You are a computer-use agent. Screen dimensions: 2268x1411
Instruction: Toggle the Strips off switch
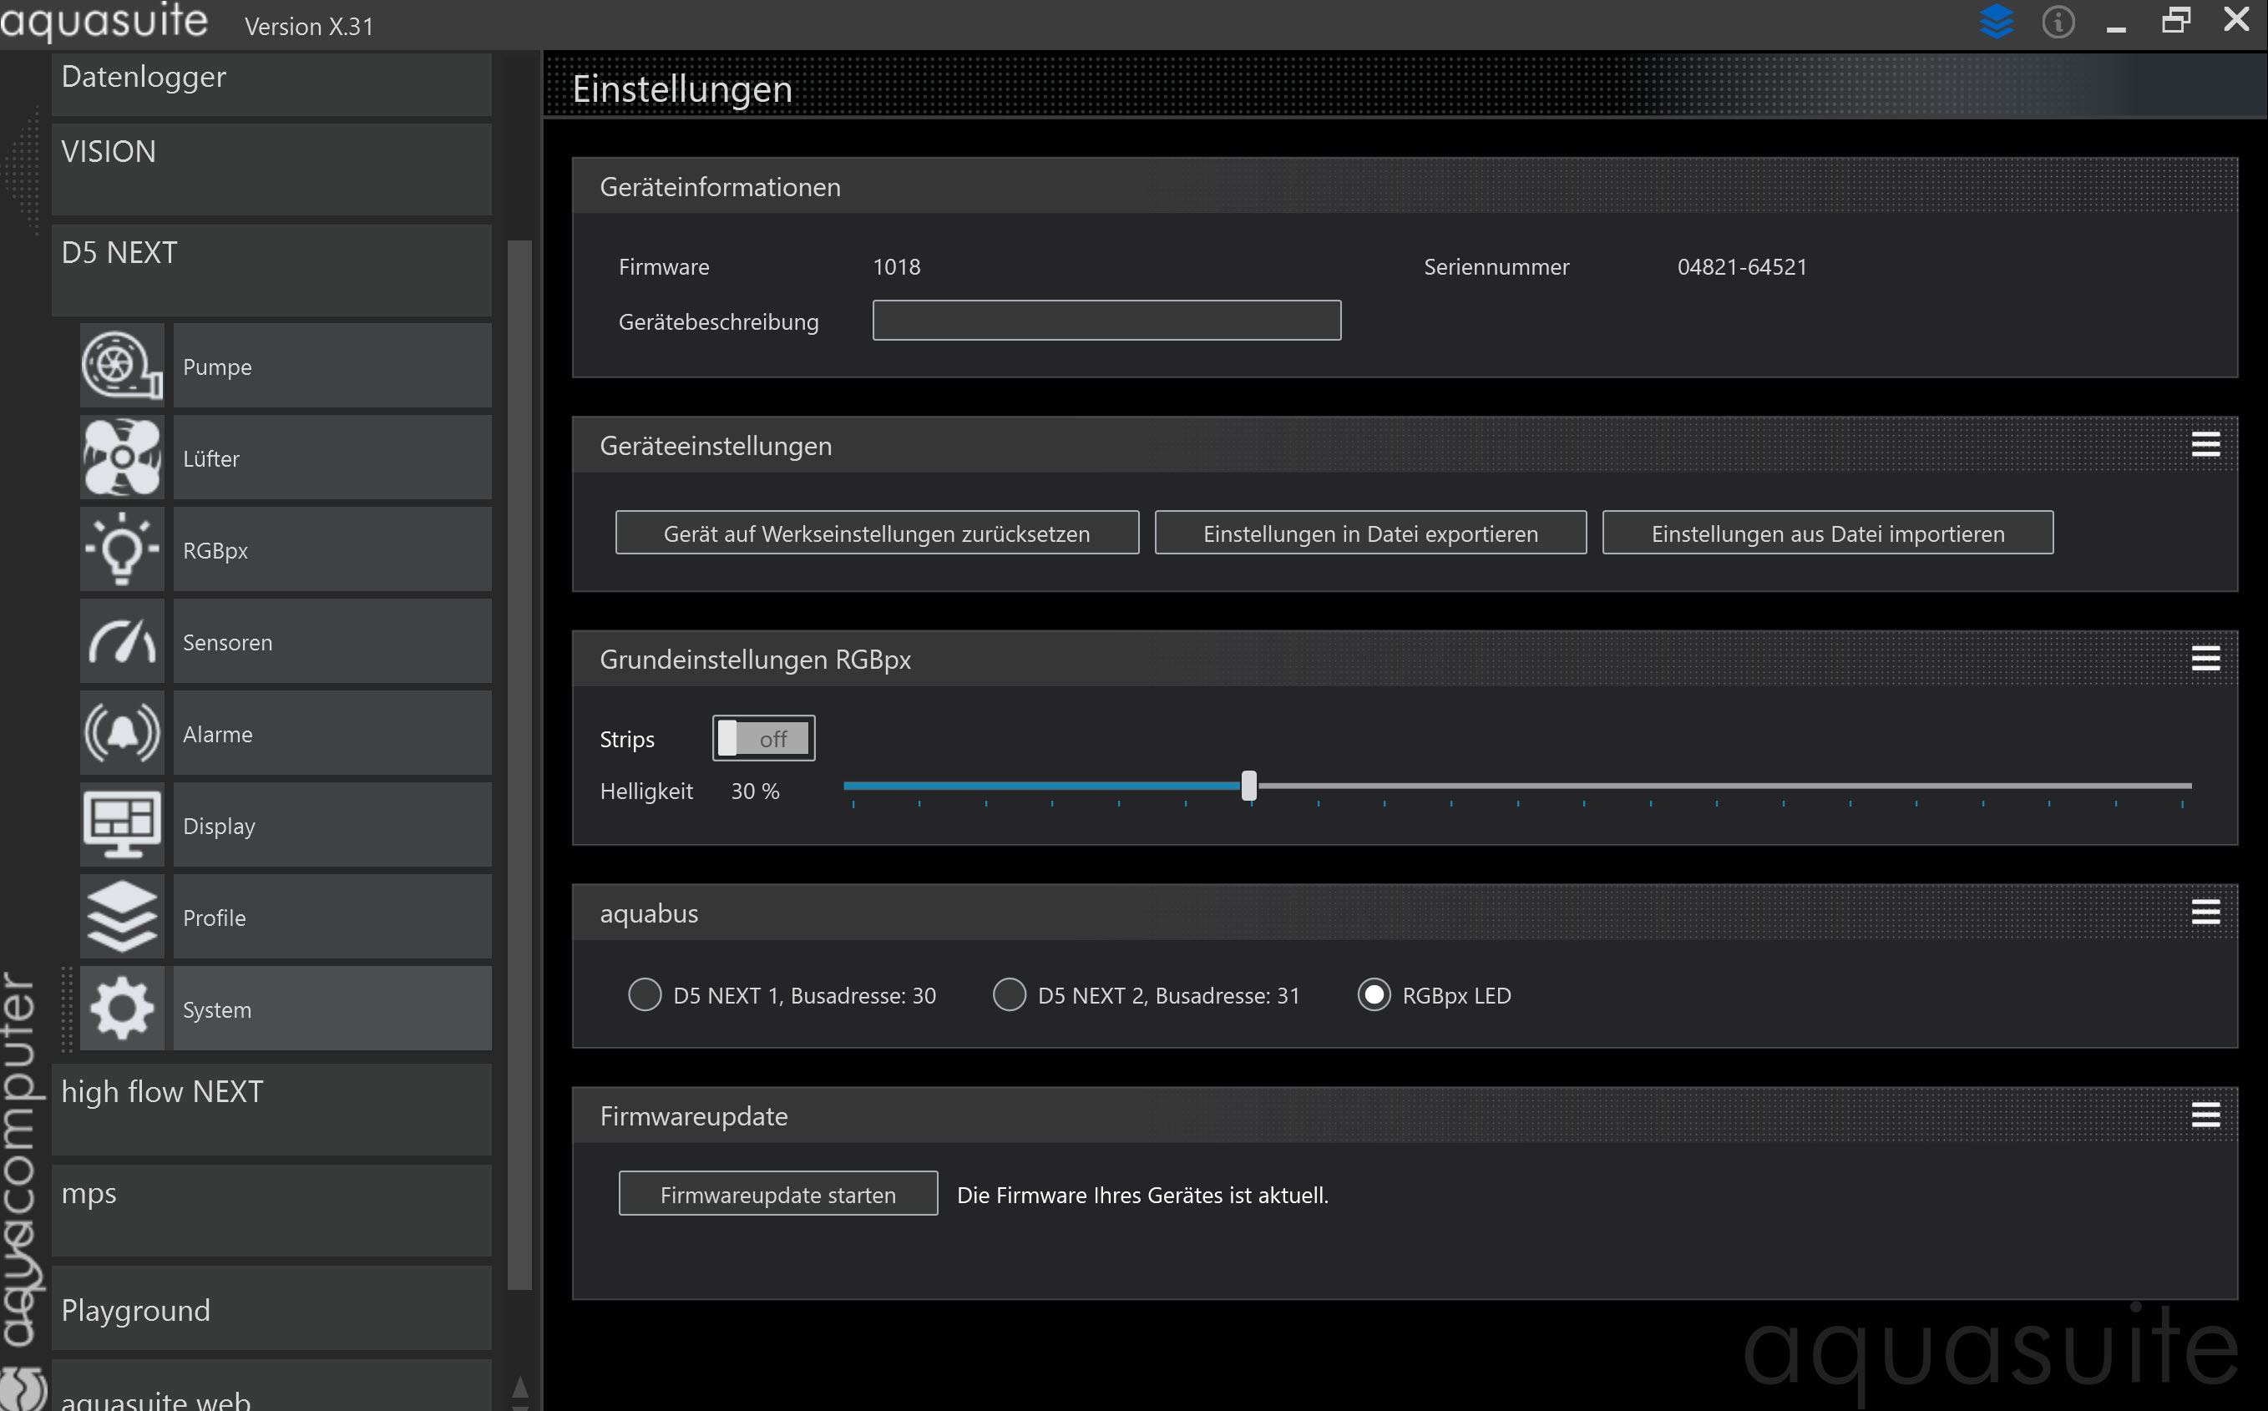[763, 738]
